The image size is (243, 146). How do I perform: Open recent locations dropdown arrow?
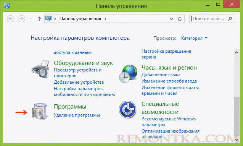coord(31,19)
